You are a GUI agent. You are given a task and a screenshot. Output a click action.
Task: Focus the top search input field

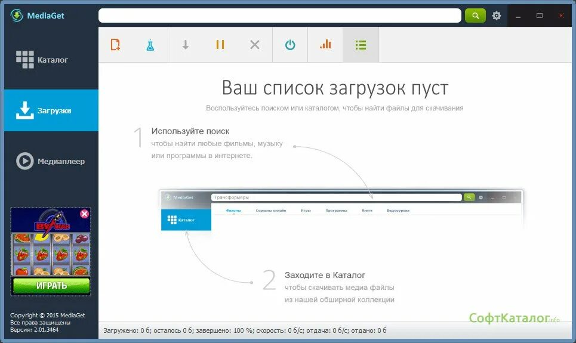(x=280, y=16)
